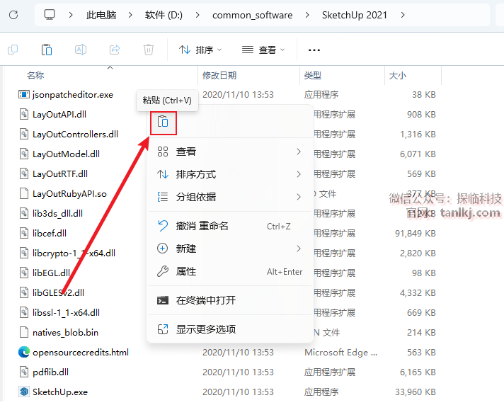The image size is (504, 405).
Task: Expand chevron after 此电脑 breadcrumb
Action: coord(130,15)
